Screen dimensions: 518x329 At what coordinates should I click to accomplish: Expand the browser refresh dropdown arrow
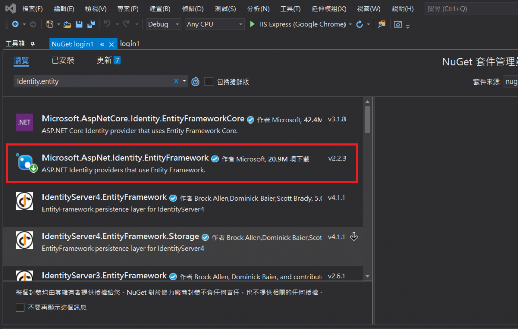[368, 24]
